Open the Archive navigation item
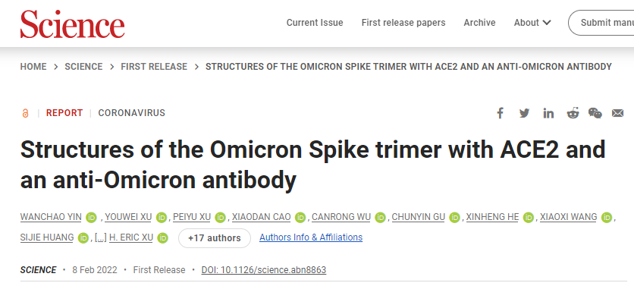The height and width of the screenshot is (283, 634). [x=479, y=23]
